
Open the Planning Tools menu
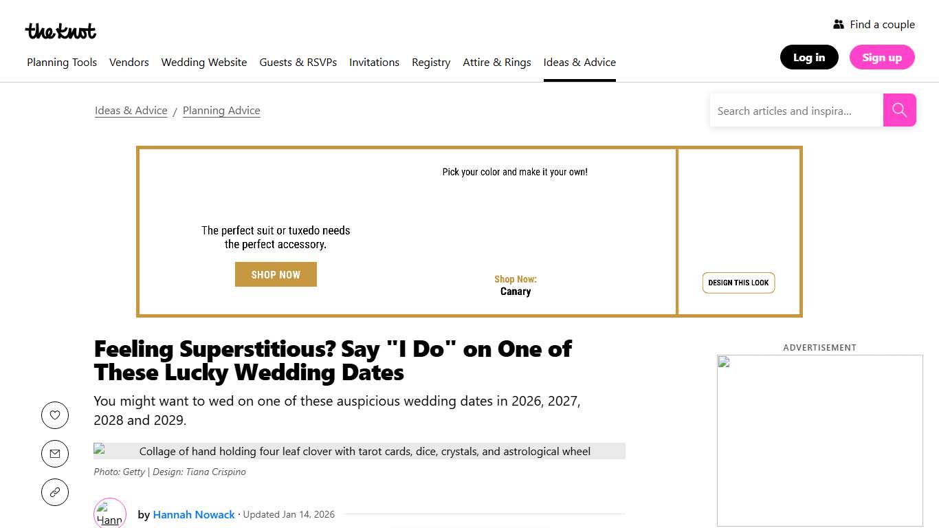62,62
